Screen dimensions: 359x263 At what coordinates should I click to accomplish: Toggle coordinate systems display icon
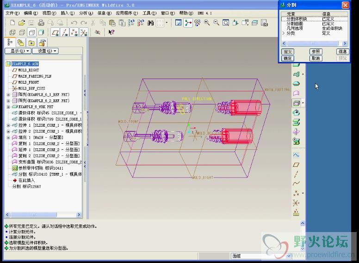(84, 32)
